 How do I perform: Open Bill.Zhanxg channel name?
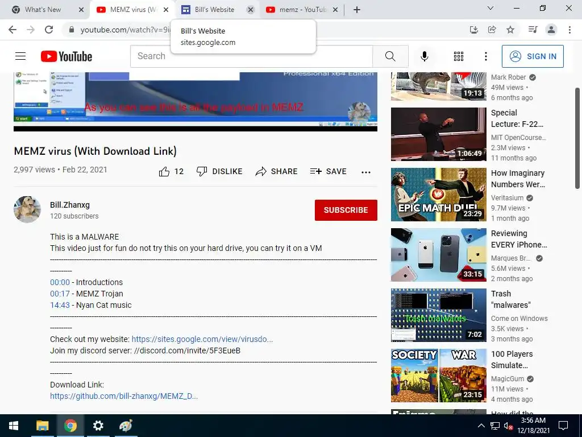[70, 205]
